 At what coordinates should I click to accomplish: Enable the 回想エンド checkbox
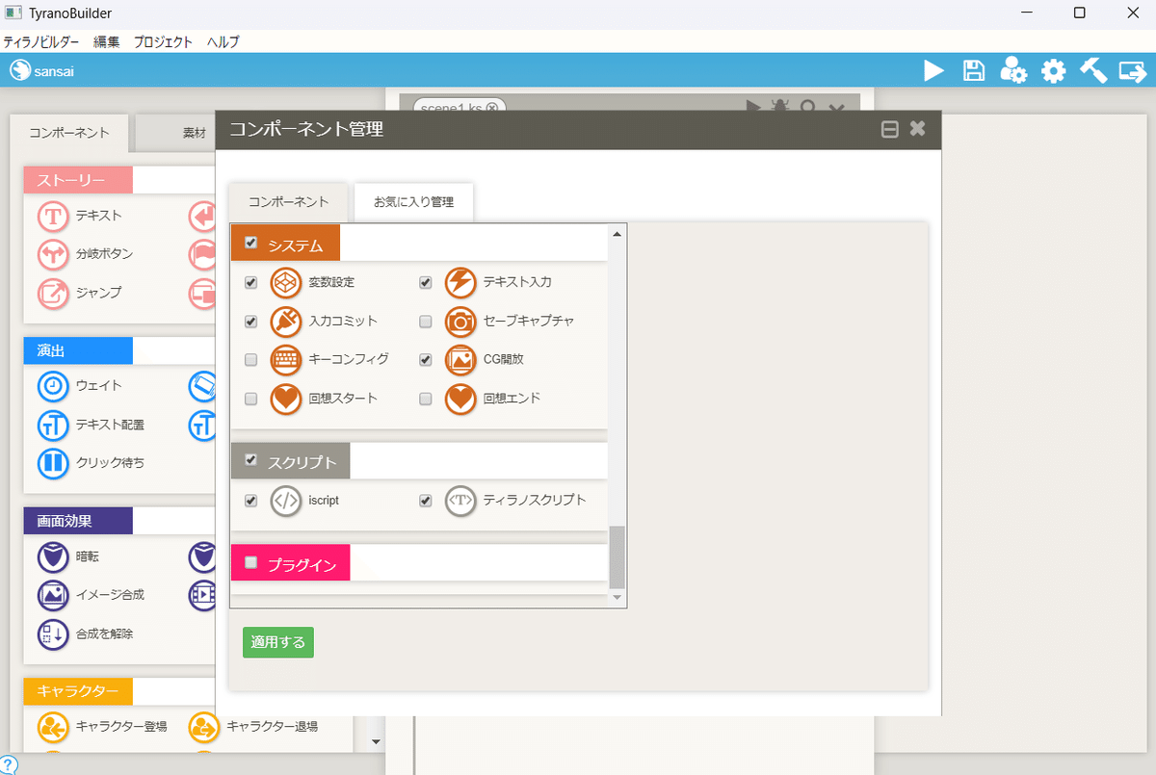(x=426, y=399)
